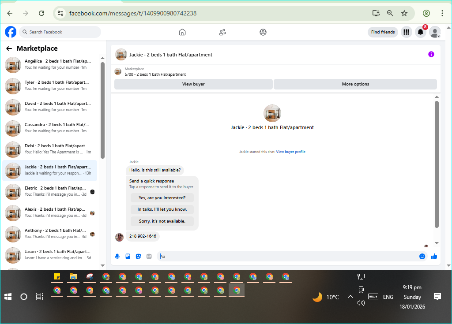Open David conversation in Marketplace list
This screenshot has height=324, width=452.
pos(50,107)
